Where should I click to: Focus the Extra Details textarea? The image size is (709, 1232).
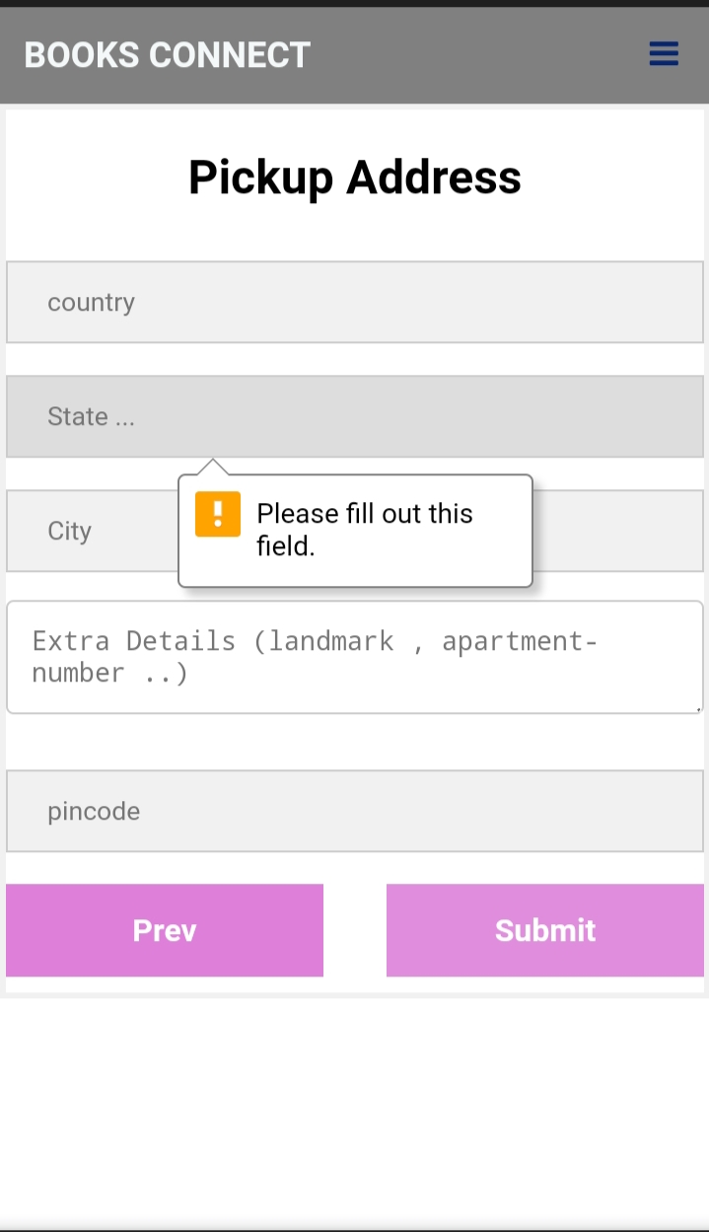[354, 656]
